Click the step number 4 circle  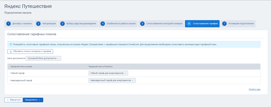tap(103, 24)
